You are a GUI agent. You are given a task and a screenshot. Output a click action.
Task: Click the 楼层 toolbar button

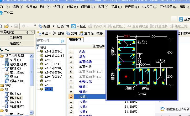tap(99, 33)
